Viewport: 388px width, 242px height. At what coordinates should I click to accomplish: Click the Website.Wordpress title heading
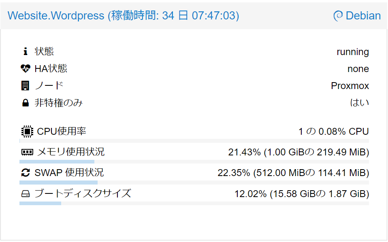pyautogui.click(x=55, y=16)
